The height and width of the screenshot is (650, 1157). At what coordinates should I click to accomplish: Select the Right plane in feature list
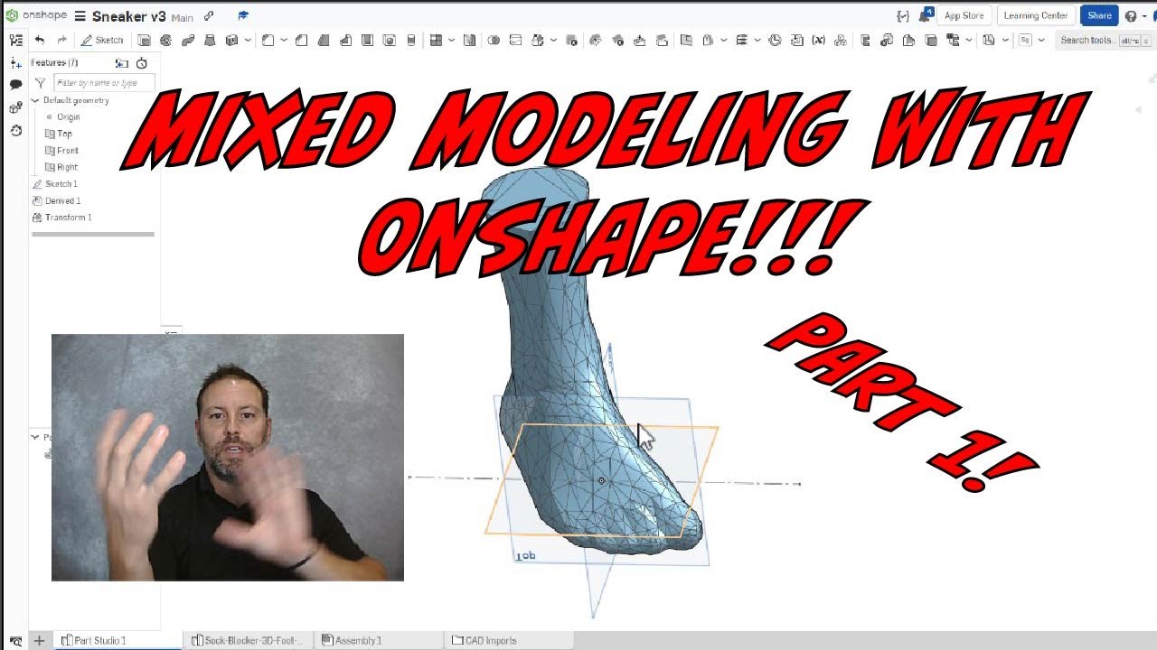[68, 167]
